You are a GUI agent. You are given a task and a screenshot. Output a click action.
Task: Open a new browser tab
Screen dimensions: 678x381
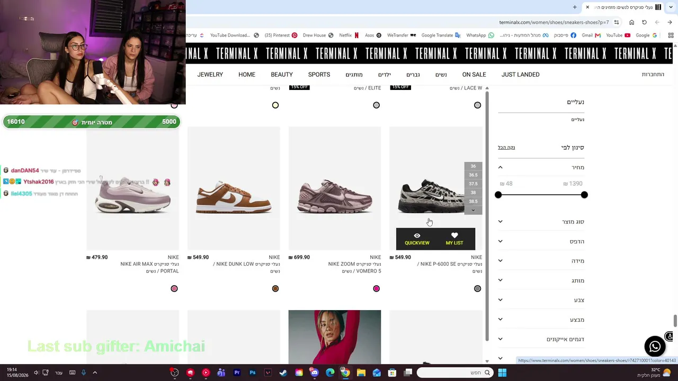point(575,7)
